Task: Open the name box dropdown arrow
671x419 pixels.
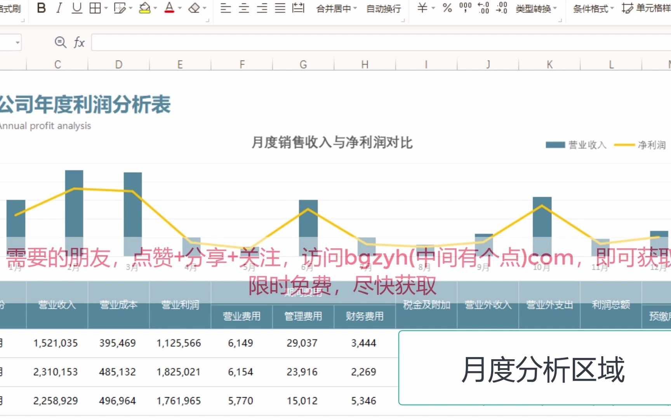Action: [x=17, y=42]
